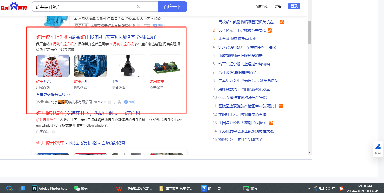Open hot search 民政部：鼓励将婚姻登记机关设在
The height and width of the screenshot is (193, 384).
[x=248, y=22]
